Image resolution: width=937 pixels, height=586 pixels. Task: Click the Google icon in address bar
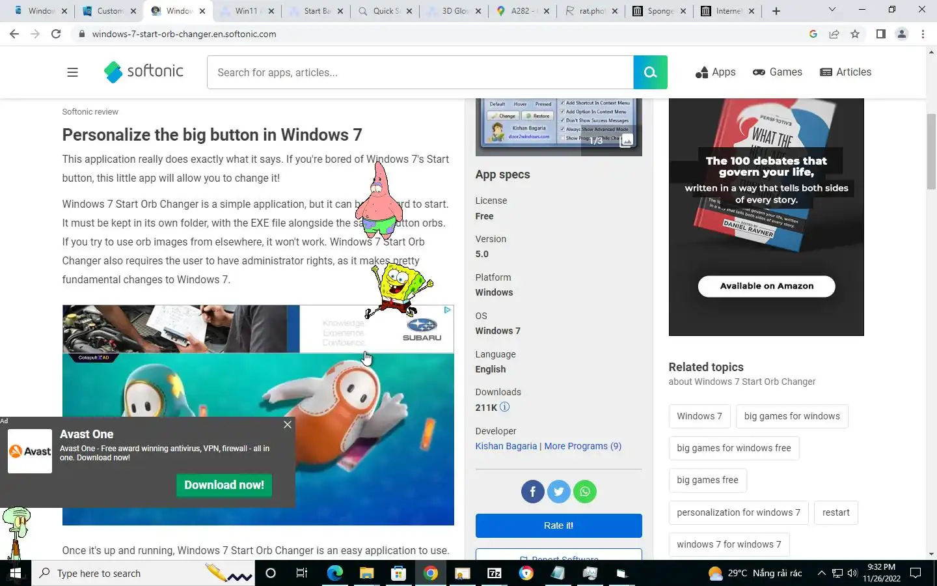(x=813, y=34)
